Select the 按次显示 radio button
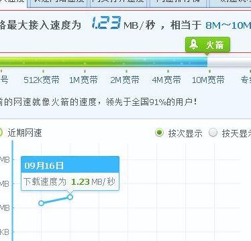The image size is (251, 241). pyautogui.click(x=159, y=133)
